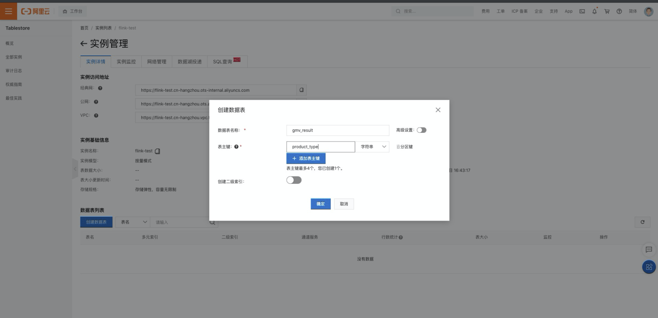Open the Cloud Shell terminal icon
Image resolution: width=658 pixels, height=318 pixels.
click(582, 11)
